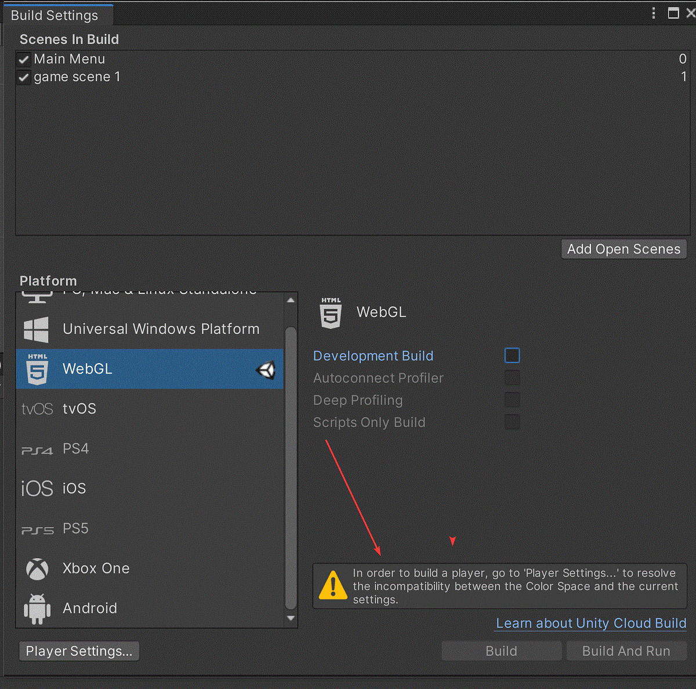The width and height of the screenshot is (696, 689).
Task: Click the WebGL HTML5 header icon in settings pane
Action: tap(331, 313)
